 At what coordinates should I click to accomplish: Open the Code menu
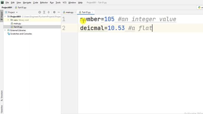36,3
